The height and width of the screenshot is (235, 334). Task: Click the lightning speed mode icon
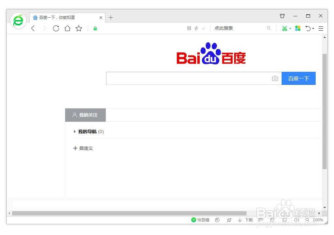(x=196, y=28)
